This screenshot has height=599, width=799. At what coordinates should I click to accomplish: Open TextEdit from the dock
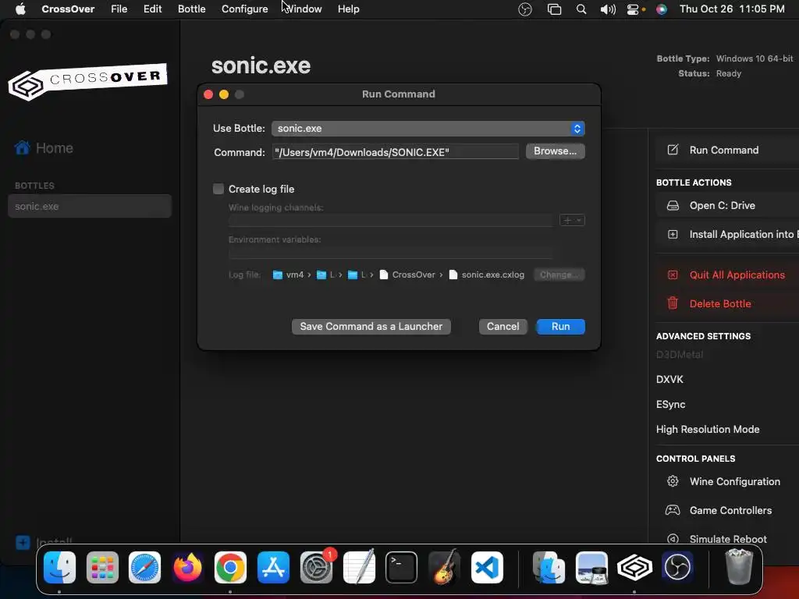click(359, 567)
